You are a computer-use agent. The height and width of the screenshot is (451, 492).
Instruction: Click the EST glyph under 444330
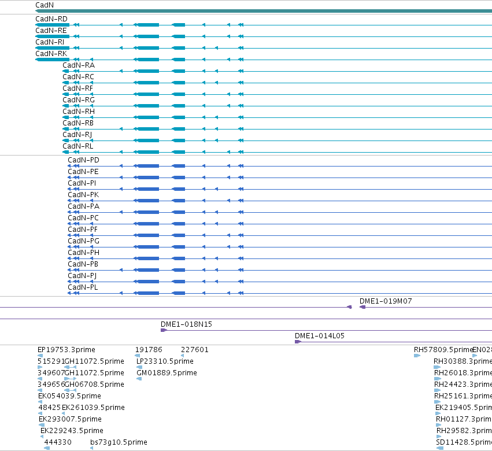[x=47, y=448]
